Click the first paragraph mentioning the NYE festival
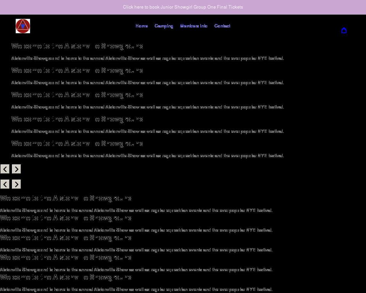The height and width of the screenshot is (293, 366). (x=148, y=58)
